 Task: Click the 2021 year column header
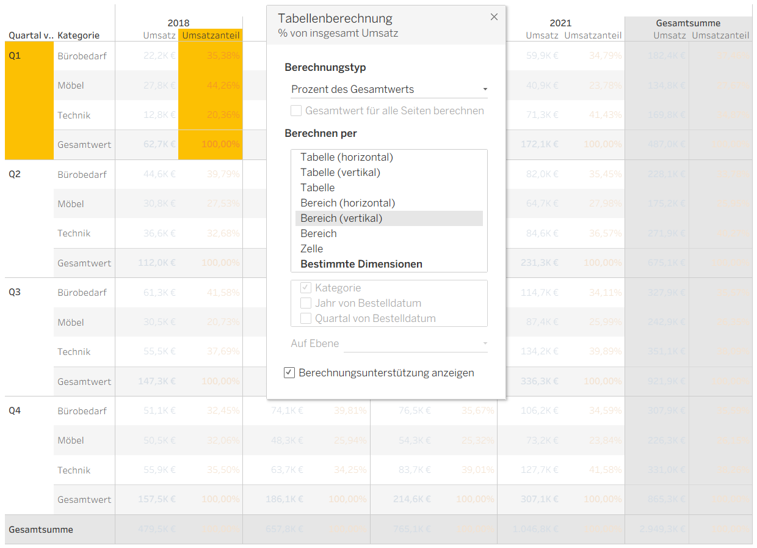[560, 23]
